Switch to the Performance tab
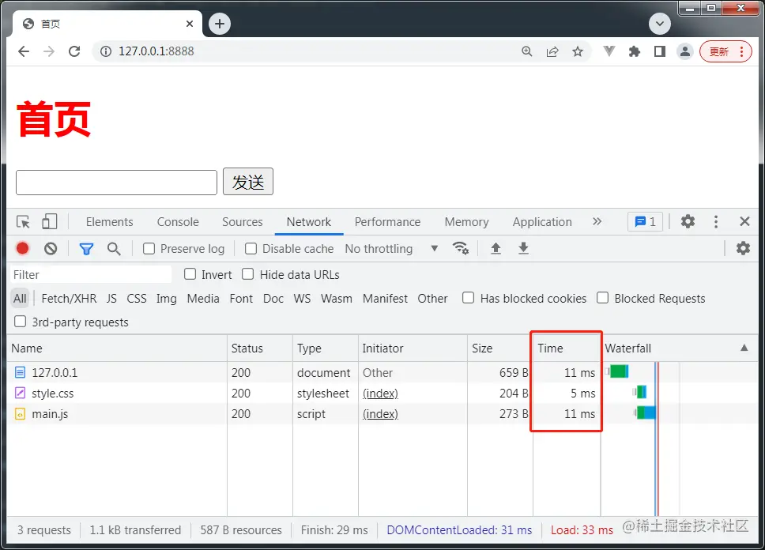Viewport: 765px width, 550px height. pyautogui.click(x=387, y=222)
